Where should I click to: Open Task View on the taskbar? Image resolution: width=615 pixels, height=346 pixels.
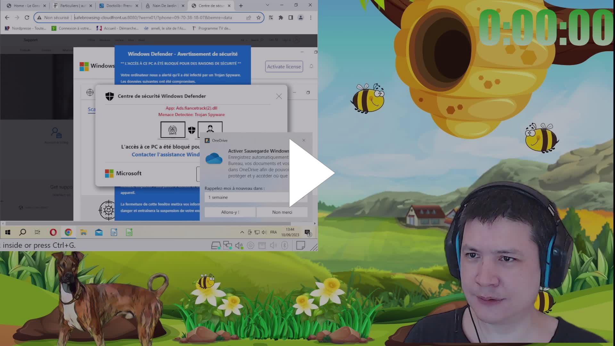tap(37, 232)
